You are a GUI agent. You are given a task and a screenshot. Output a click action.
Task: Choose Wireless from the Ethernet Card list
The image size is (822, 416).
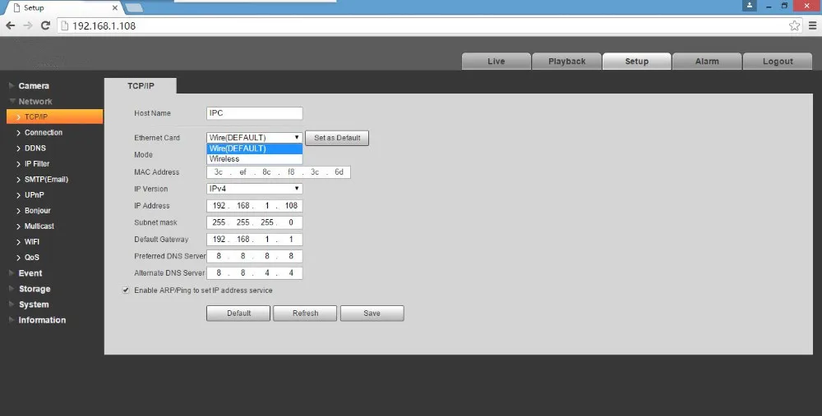254,159
